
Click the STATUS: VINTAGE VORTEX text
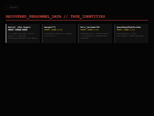click(18, 30)
